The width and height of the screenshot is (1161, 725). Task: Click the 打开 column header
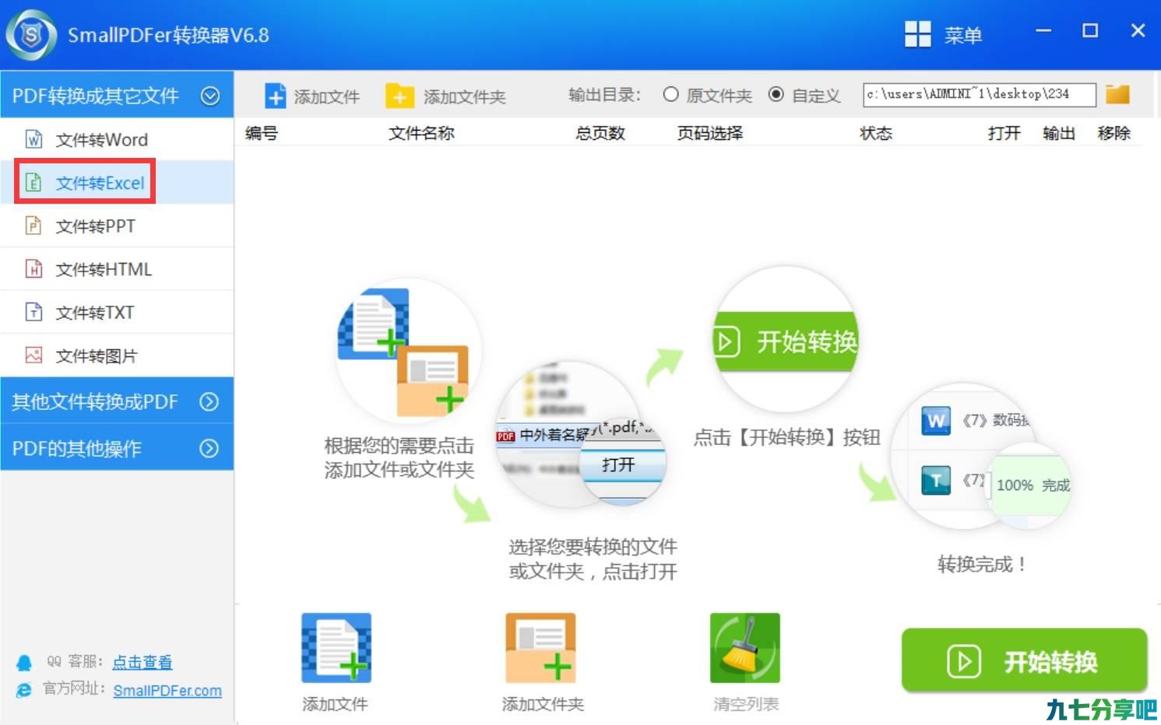coord(1004,133)
